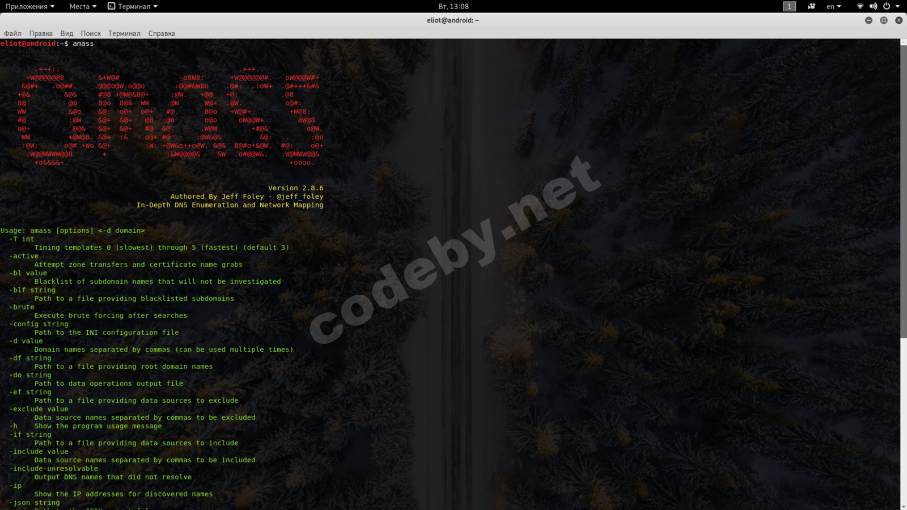Open the en keyboard layout dropdown
The height and width of the screenshot is (510, 907).
(833, 6)
